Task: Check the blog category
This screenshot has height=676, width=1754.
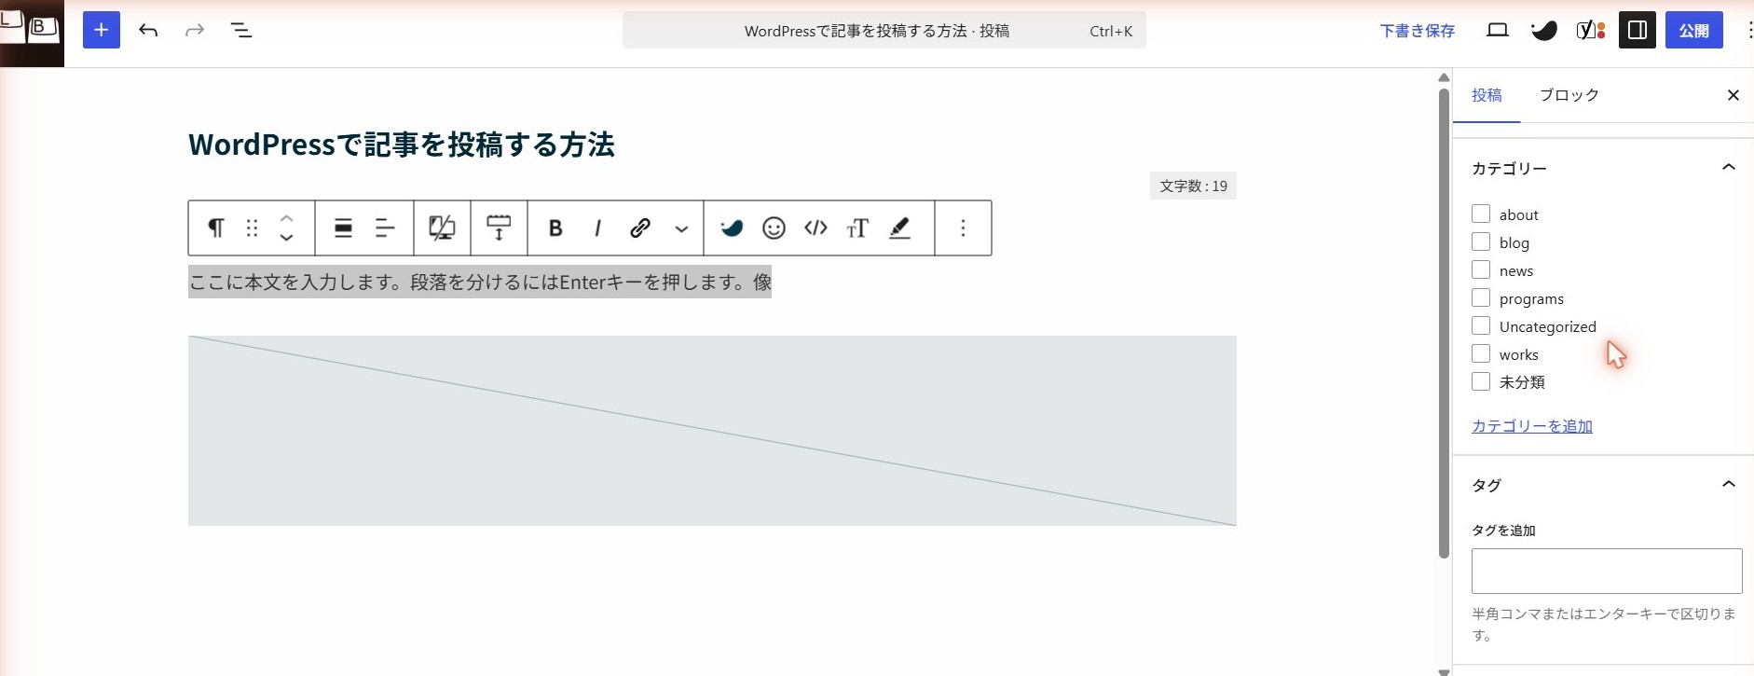Action: [1481, 241]
